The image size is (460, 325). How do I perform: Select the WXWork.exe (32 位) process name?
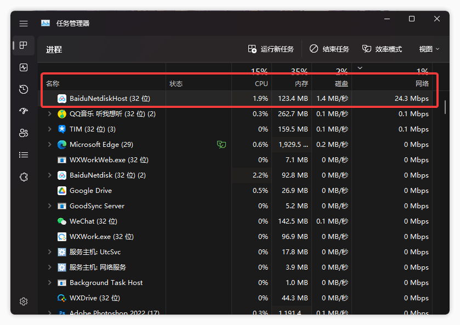[101, 237]
